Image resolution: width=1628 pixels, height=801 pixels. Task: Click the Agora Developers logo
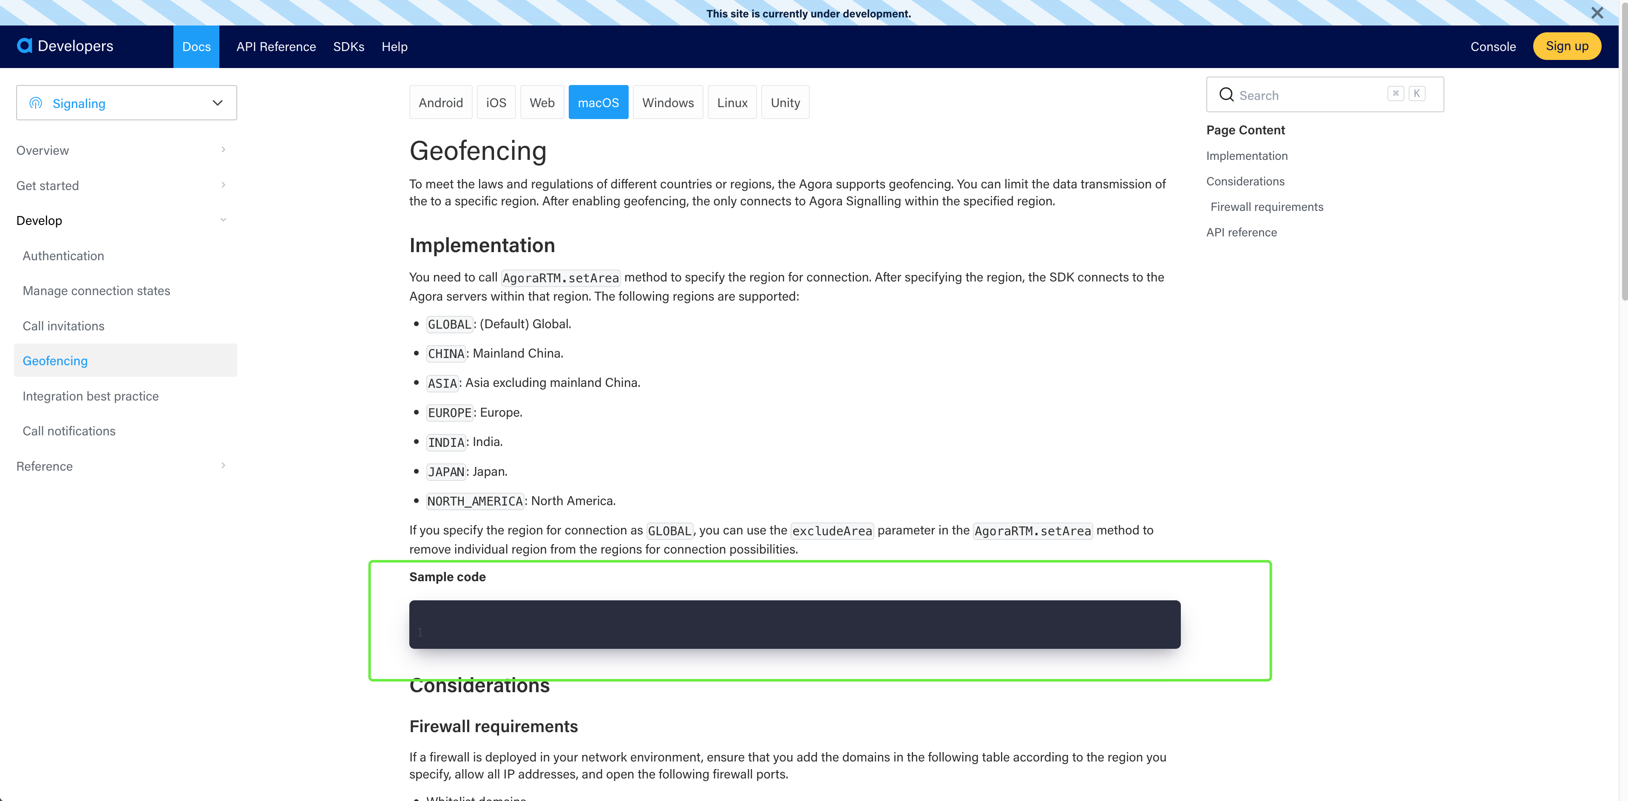65,45
